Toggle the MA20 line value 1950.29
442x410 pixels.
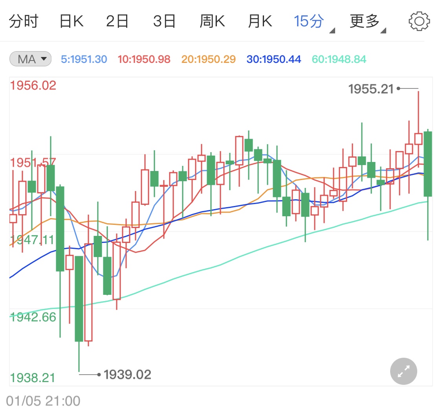point(208,58)
